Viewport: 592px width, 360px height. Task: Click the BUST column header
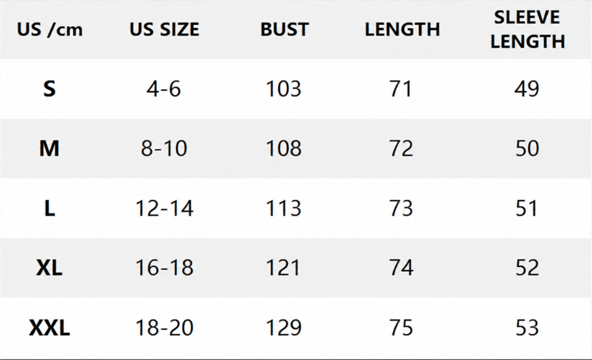(284, 29)
